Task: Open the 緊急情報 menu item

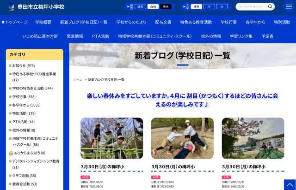Action: pos(75,36)
